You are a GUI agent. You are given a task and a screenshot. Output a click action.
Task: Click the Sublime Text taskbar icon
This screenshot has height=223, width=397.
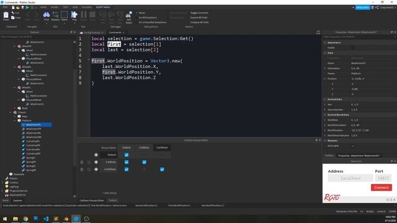tap(56, 219)
